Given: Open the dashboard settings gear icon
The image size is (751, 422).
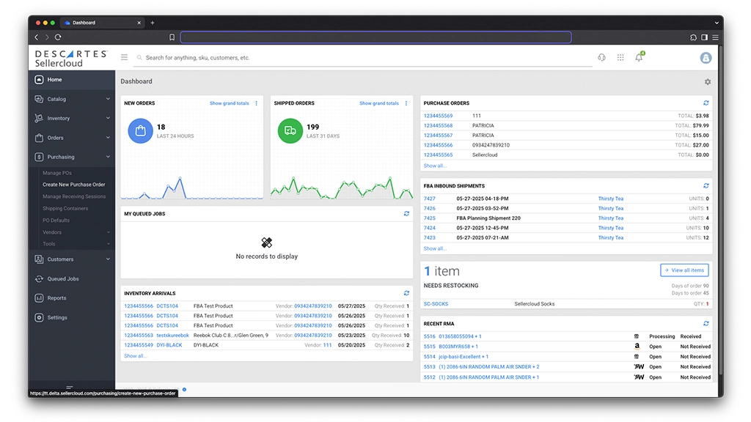Looking at the screenshot, I should point(707,81).
